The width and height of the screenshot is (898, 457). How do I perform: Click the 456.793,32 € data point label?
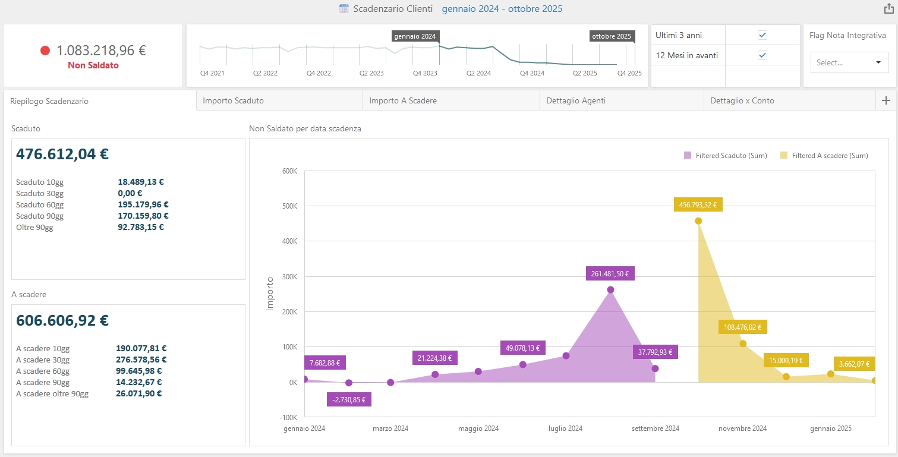[x=698, y=205]
